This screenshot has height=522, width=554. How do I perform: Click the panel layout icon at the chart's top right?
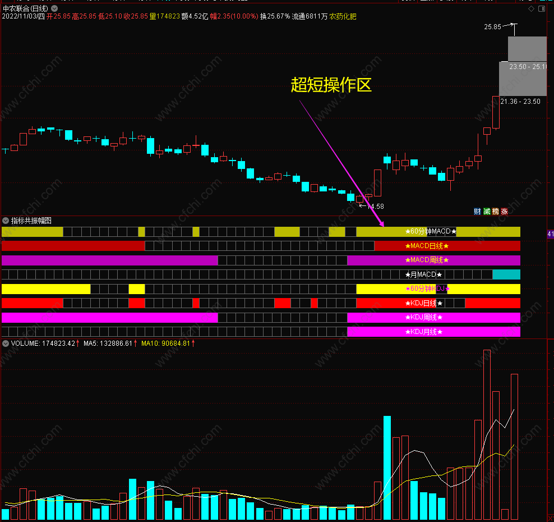pyautogui.click(x=542, y=8)
